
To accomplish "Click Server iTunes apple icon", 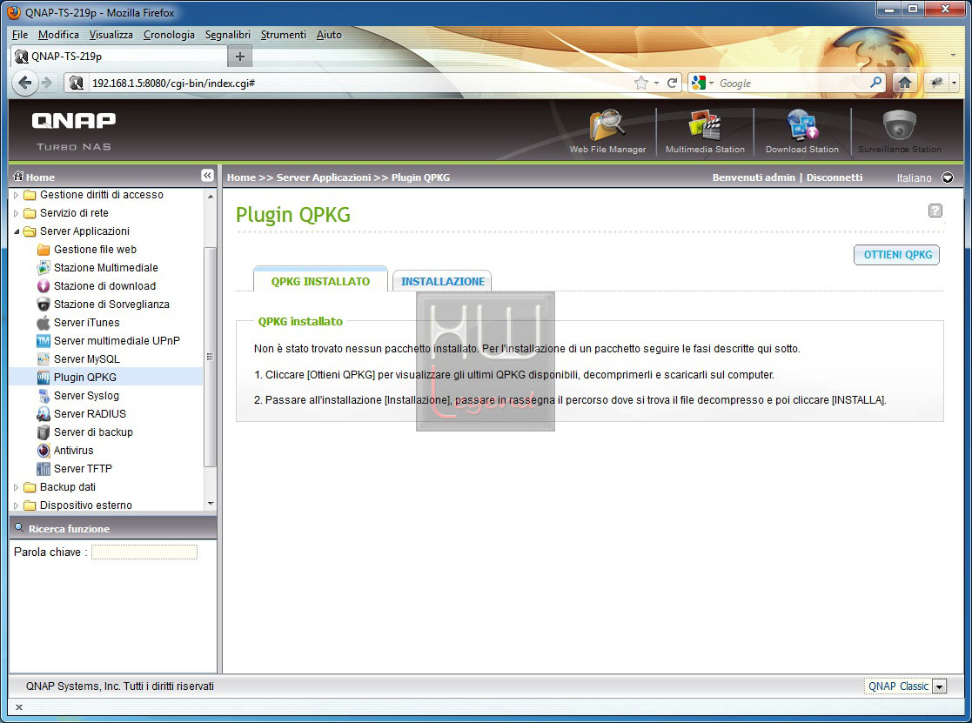I will 44,322.
